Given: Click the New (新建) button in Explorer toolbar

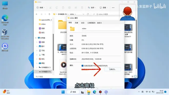Looking at the screenshot, I should pos(40,7).
